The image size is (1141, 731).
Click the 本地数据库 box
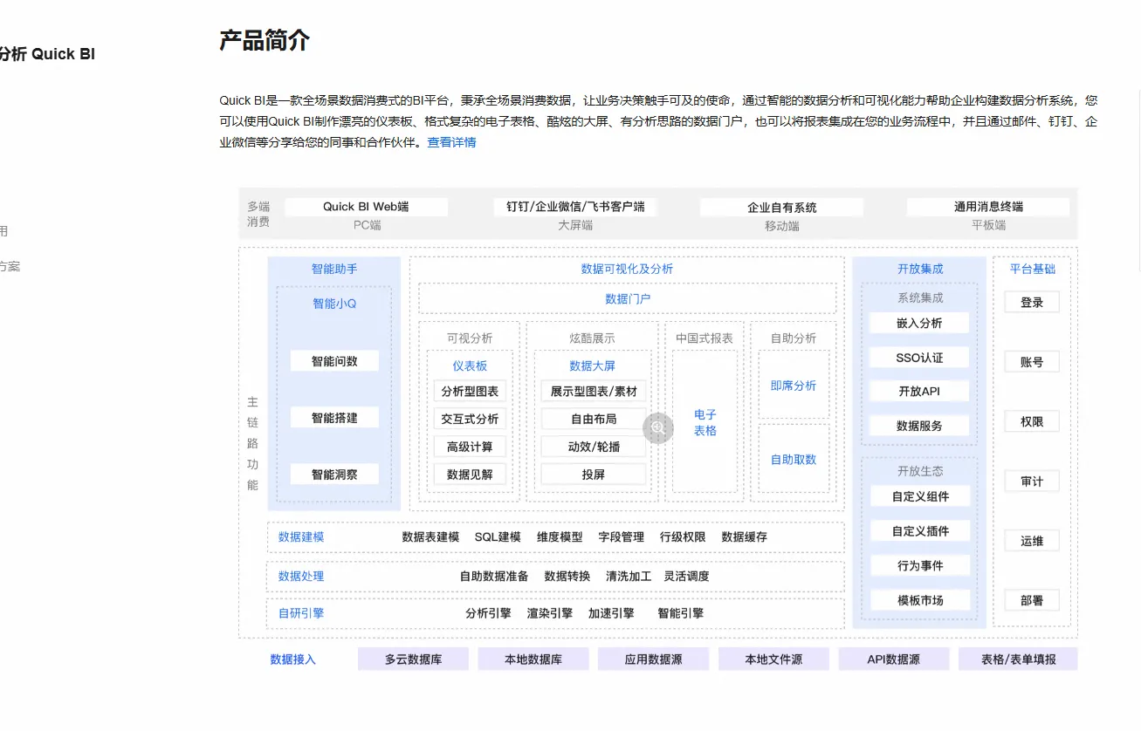tap(533, 659)
